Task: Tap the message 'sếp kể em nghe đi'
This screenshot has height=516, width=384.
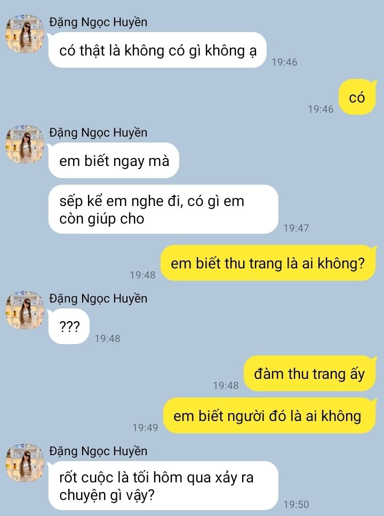Action: 163,209
